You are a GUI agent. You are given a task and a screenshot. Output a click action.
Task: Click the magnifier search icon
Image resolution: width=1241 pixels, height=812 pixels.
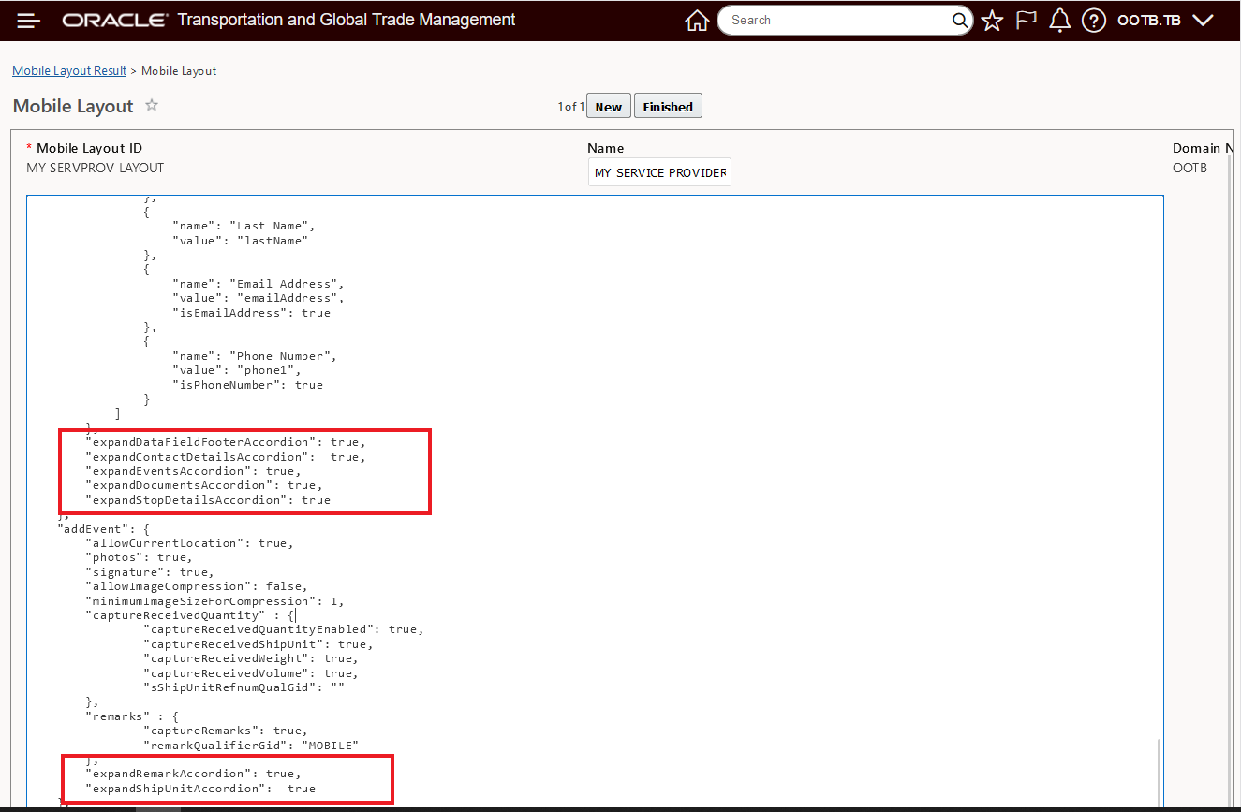[x=960, y=21]
